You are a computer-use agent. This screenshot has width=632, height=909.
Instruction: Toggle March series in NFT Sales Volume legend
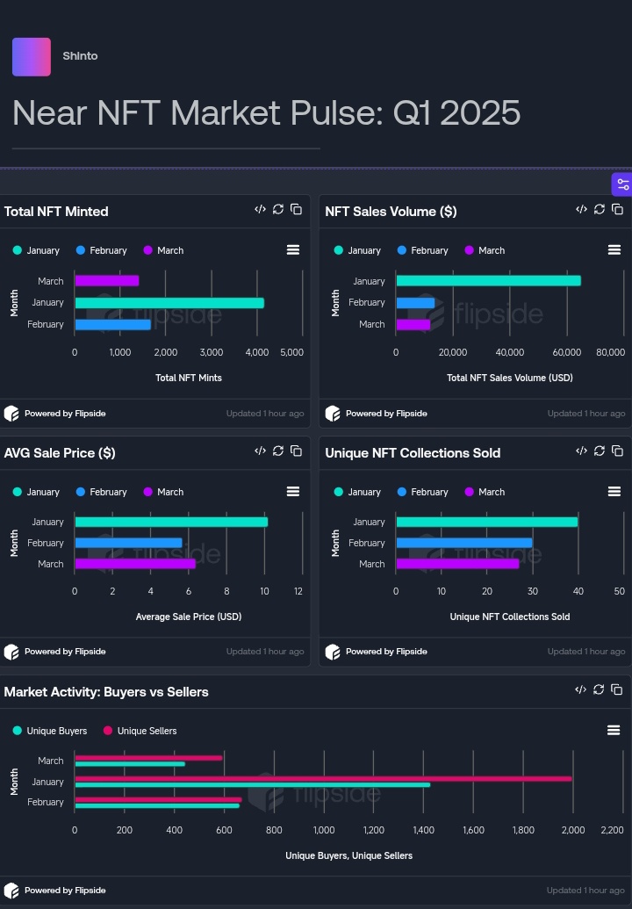click(x=485, y=250)
